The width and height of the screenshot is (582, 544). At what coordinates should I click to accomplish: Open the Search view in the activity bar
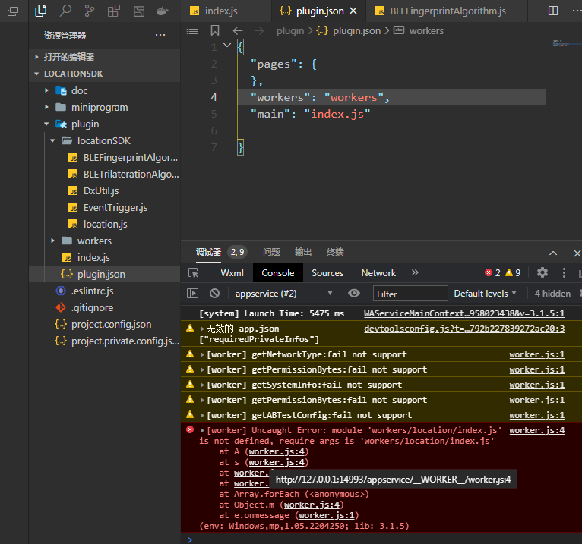[65, 11]
